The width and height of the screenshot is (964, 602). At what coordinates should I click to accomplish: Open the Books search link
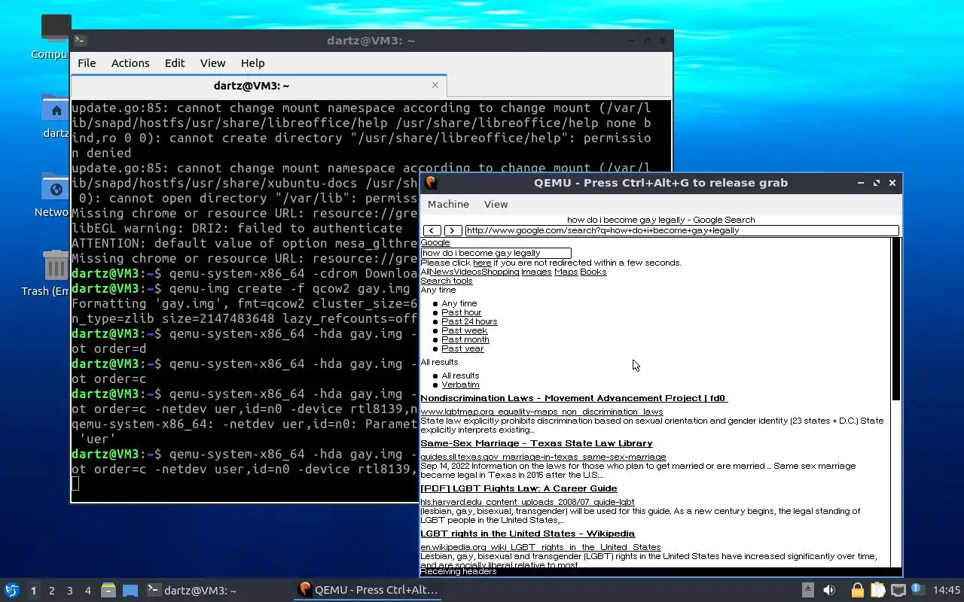[x=593, y=272]
